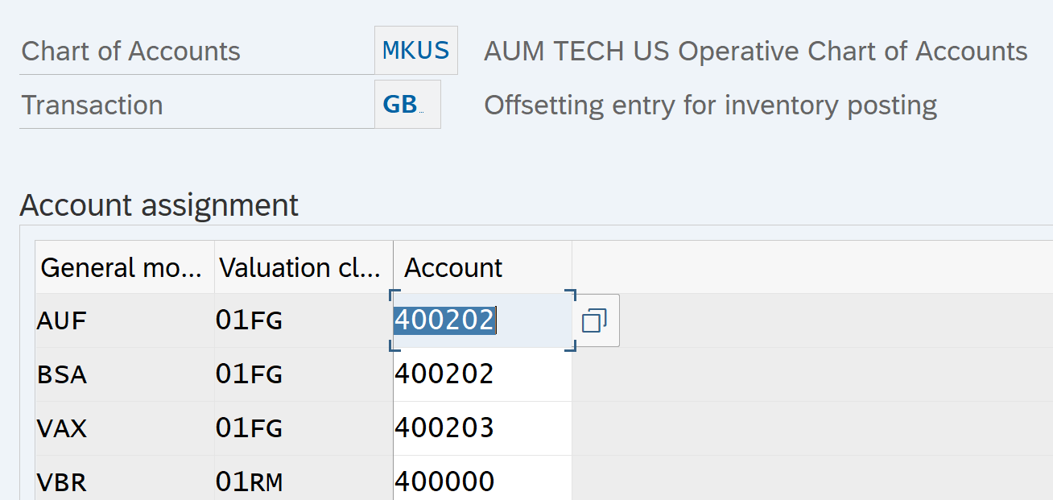The width and height of the screenshot is (1053, 500).
Task: Open value help next to Account 400202
Action: point(595,321)
